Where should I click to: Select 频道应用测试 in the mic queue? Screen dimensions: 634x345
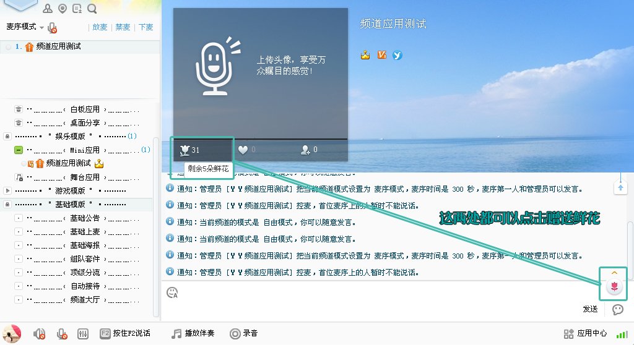click(x=58, y=46)
